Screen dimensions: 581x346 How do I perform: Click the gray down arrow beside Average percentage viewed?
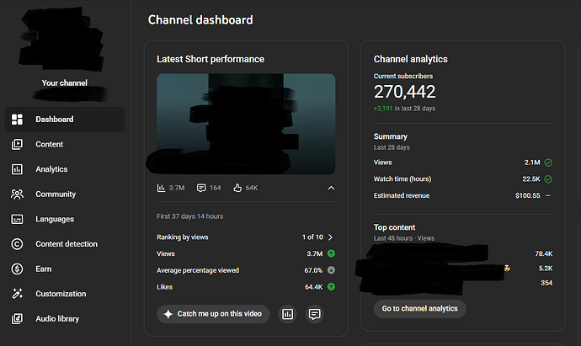tap(331, 270)
